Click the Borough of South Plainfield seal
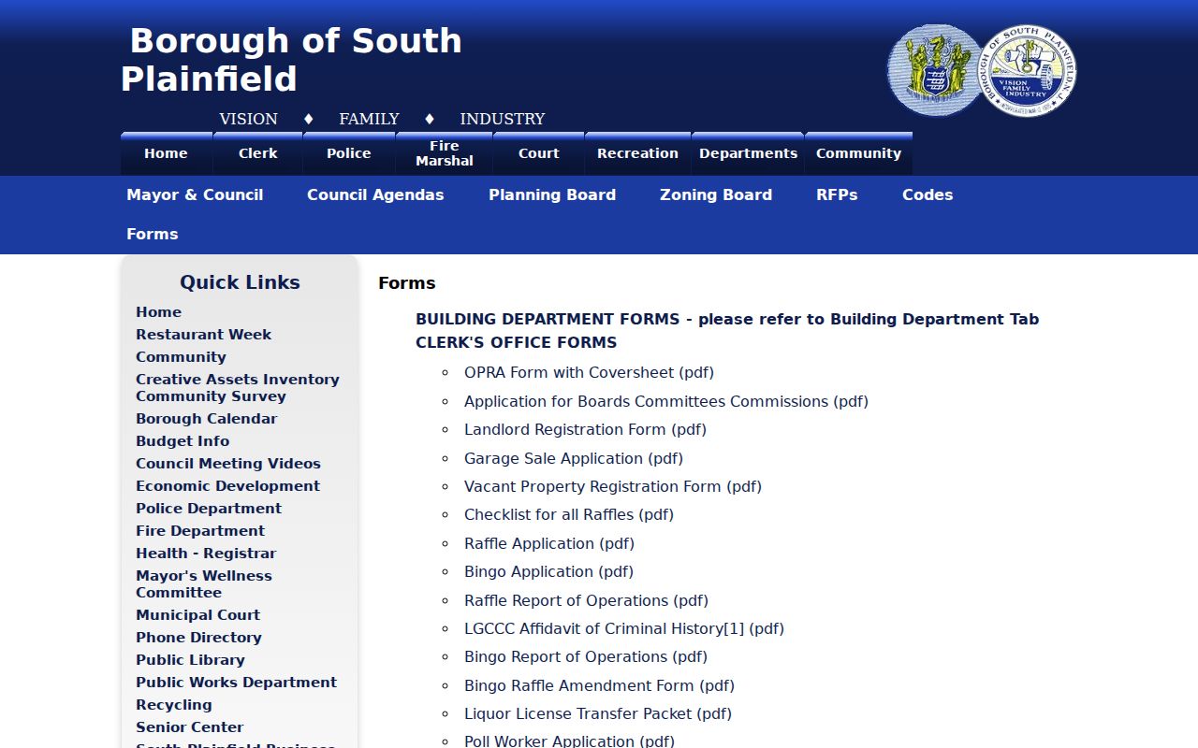The width and height of the screenshot is (1198, 748). [1028, 71]
